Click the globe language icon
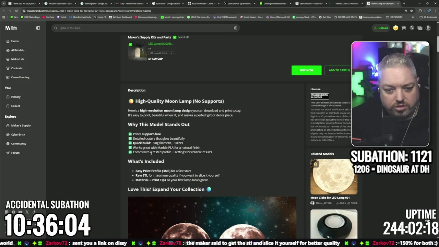This screenshot has width=439, height=247. (412, 28)
